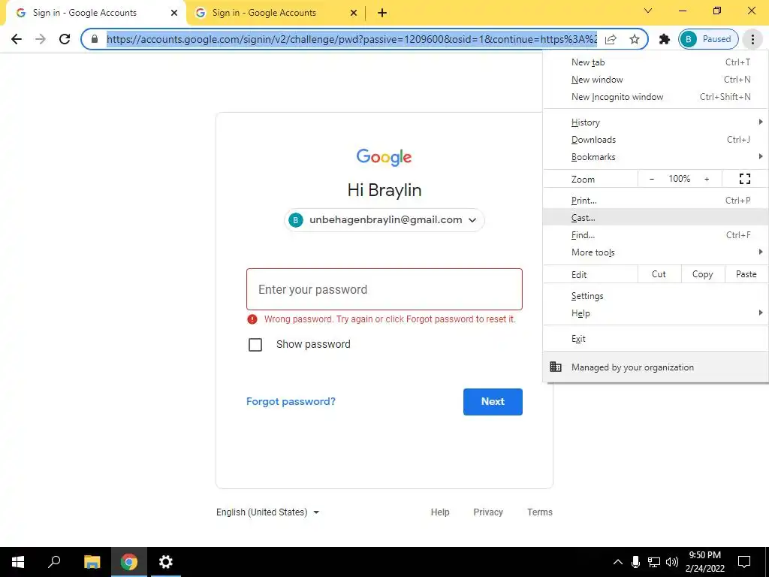Click the Terms footer link
The width and height of the screenshot is (769, 577).
tap(539, 512)
